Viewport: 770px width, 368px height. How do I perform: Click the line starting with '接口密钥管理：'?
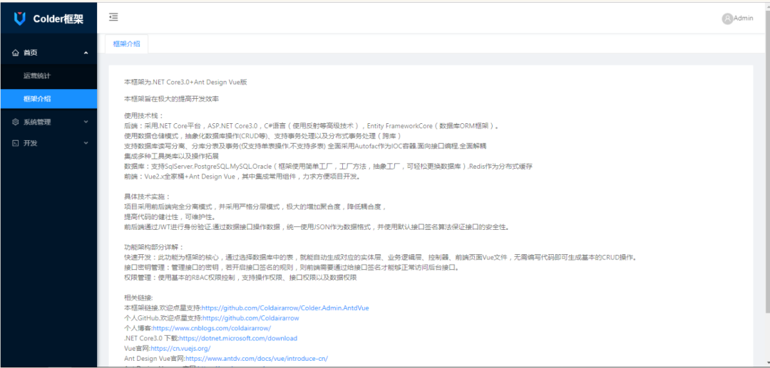click(x=293, y=268)
